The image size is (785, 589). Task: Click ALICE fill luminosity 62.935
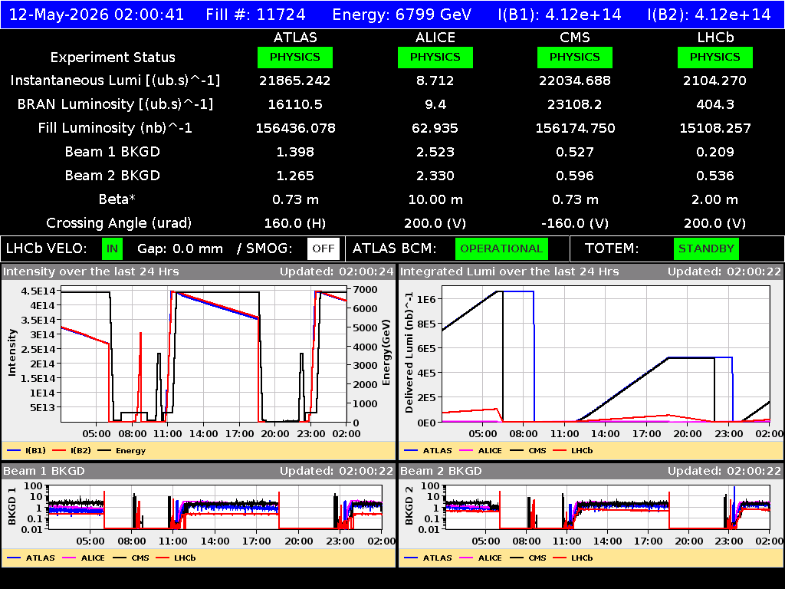pyautogui.click(x=435, y=128)
